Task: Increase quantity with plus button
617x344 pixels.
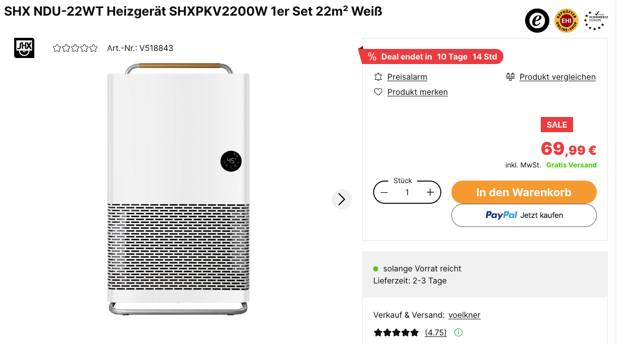Action: pyautogui.click(x=430, y=192)
